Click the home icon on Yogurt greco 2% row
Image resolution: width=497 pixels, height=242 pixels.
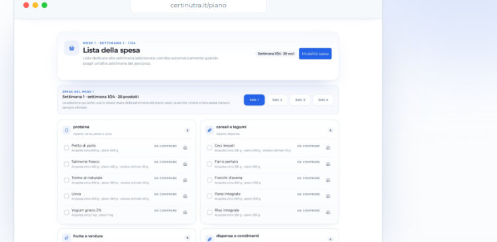(185, 212)
